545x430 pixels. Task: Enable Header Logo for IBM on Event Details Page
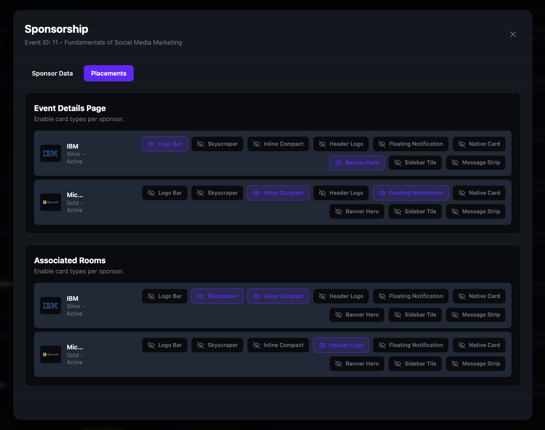[x=341, y=144]
